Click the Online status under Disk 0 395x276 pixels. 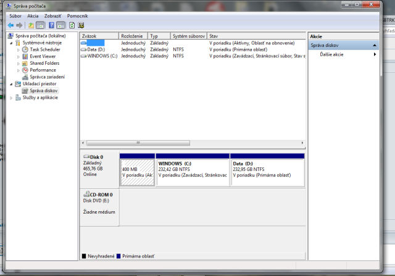tap(90, 174)
